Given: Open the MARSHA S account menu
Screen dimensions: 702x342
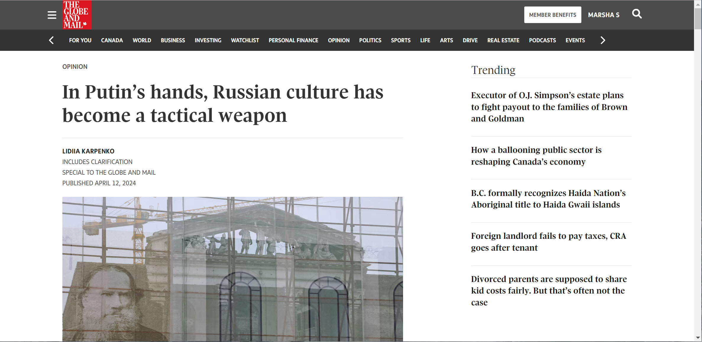Looking at the screenshot, I should click(x=603, y=15).
